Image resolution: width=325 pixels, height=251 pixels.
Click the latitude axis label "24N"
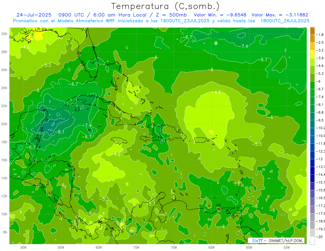tap(4, 88)
